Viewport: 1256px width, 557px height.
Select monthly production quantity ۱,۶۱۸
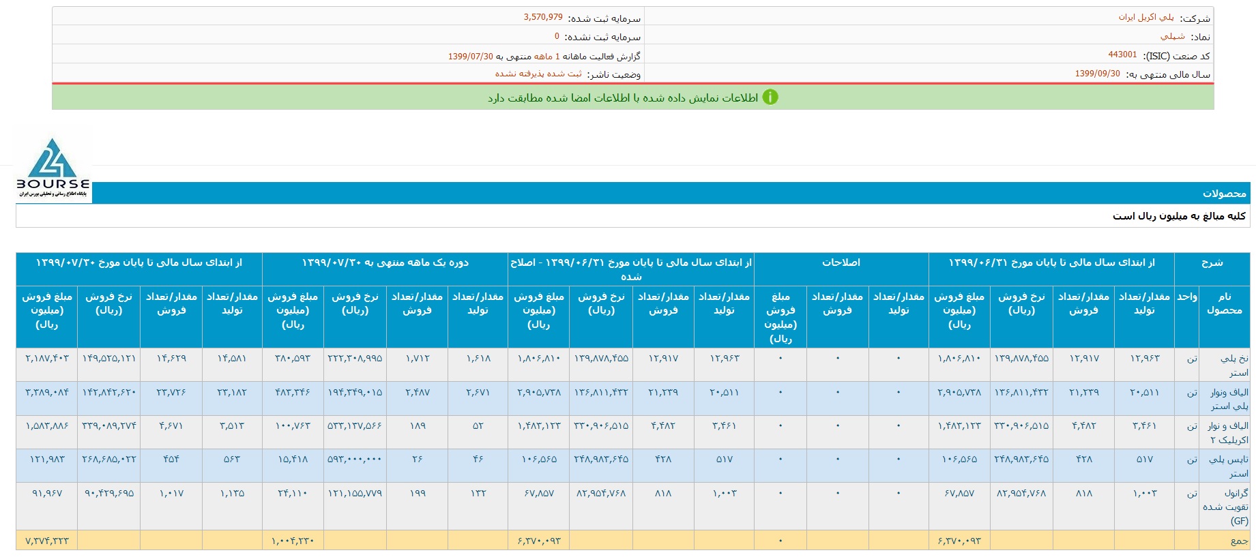(x=478, y=358)
